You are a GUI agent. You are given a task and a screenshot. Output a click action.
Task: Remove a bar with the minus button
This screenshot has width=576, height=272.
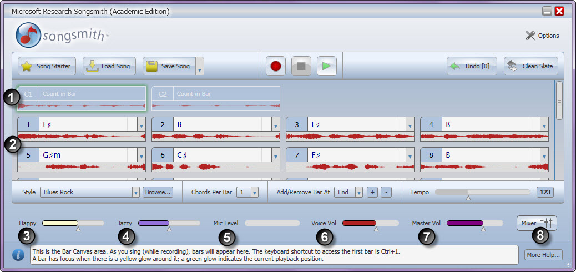pyautogui.click(x=386, y=192)
